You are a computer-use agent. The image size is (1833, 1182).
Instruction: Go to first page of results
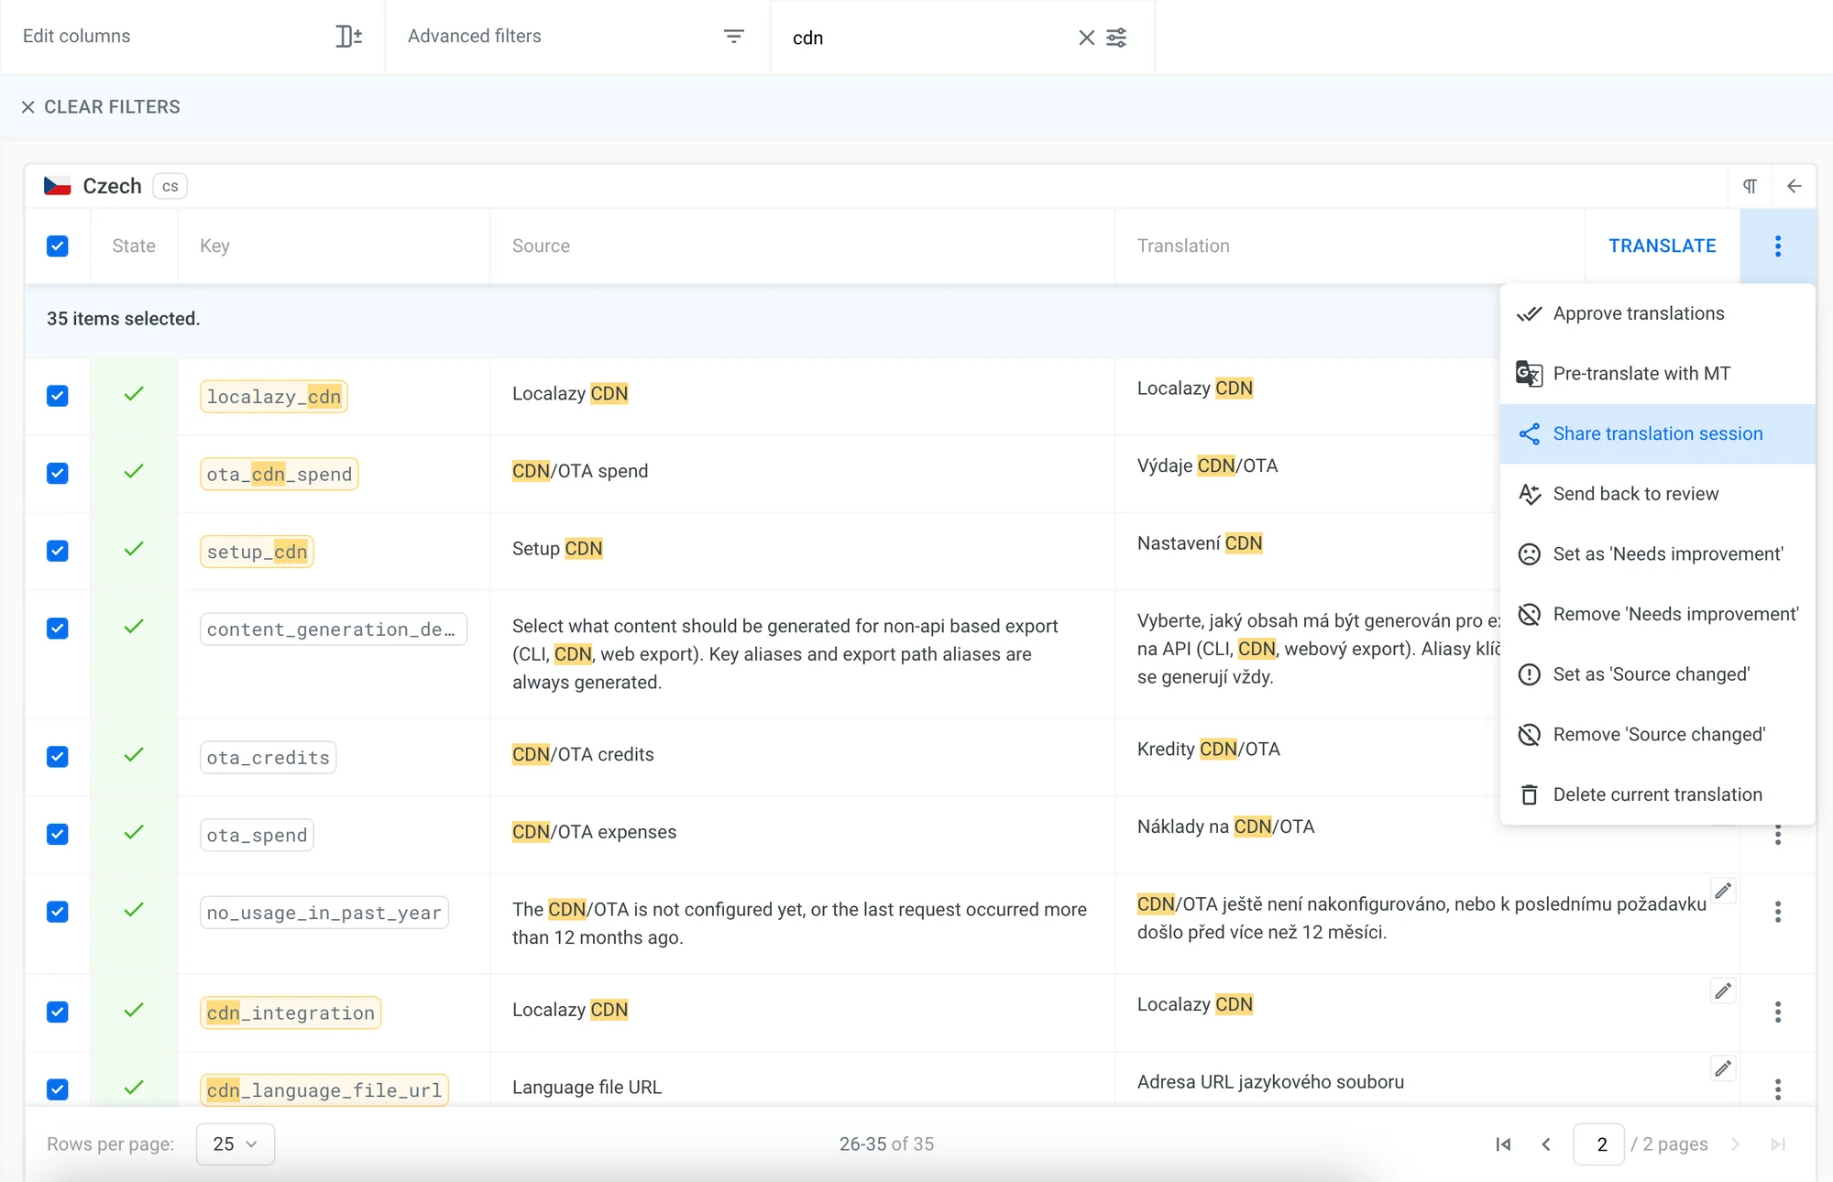pos(1503,1144)
